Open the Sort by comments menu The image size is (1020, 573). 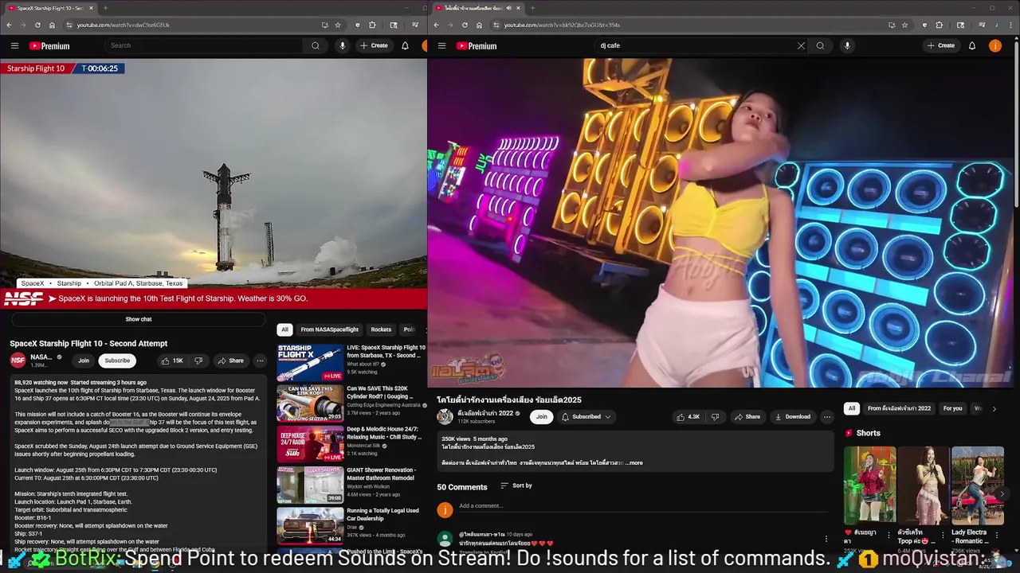[x=516, y=485]
